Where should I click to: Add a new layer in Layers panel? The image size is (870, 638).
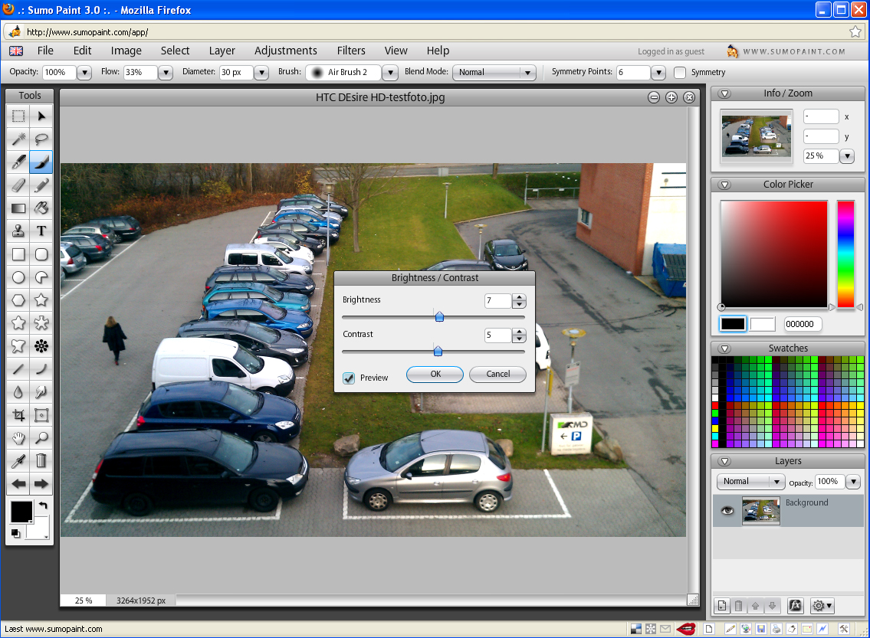pyautogui.click(x=722, y=606)
